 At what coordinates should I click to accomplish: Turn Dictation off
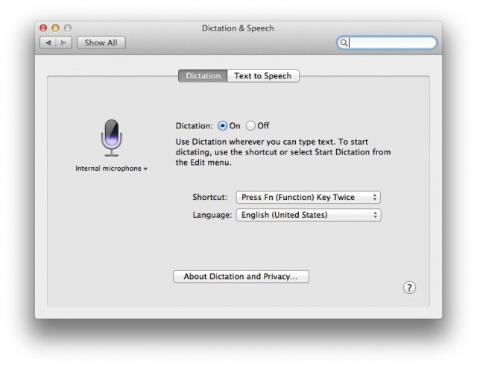tap(250, 126)
